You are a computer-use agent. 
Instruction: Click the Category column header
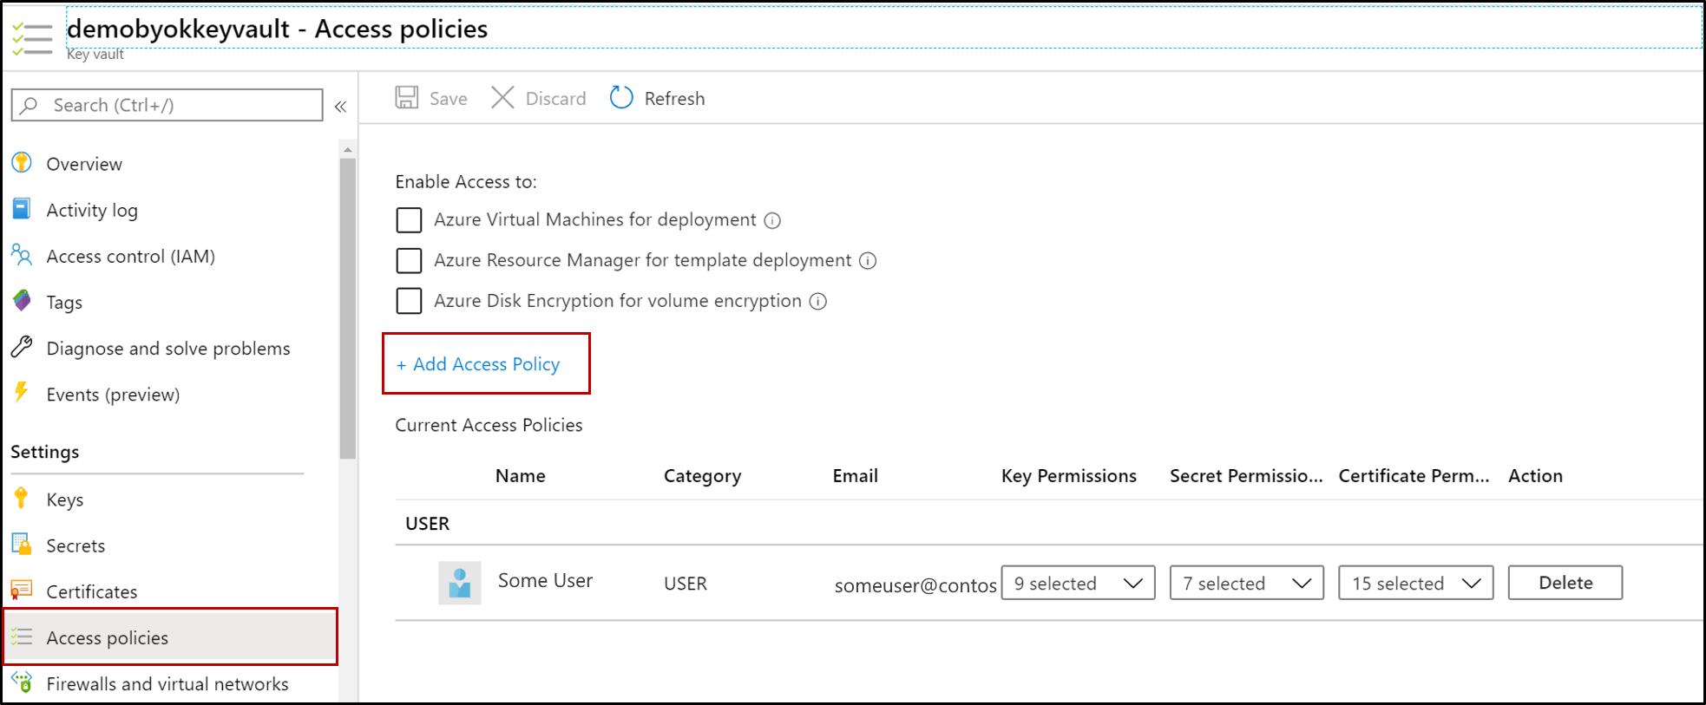703,476
